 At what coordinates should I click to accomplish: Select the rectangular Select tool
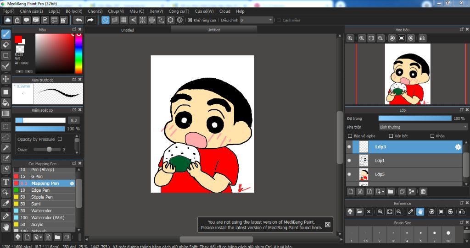(6, 126)
